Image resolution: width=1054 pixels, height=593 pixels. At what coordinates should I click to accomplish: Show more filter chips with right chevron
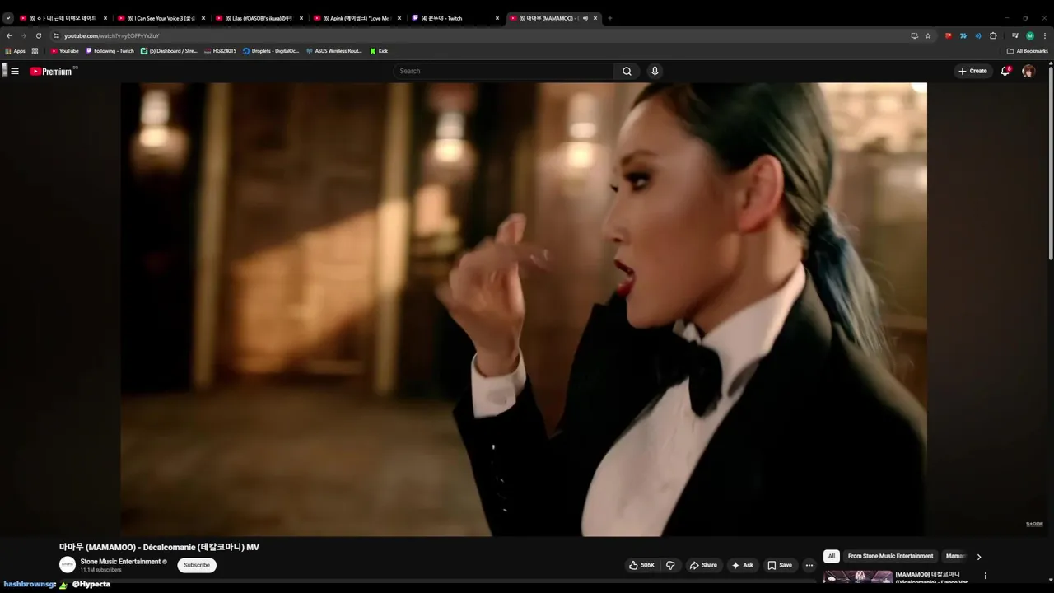click(978, 557)
